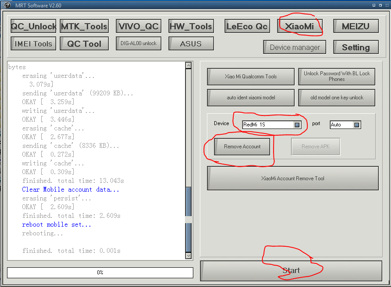Switch to VIVO_QC tools
The height and width of the screenshot is (287, 391).
[x=139, y=26]
